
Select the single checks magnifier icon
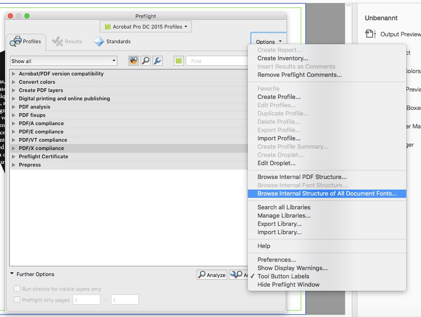(x=146, y=61)
